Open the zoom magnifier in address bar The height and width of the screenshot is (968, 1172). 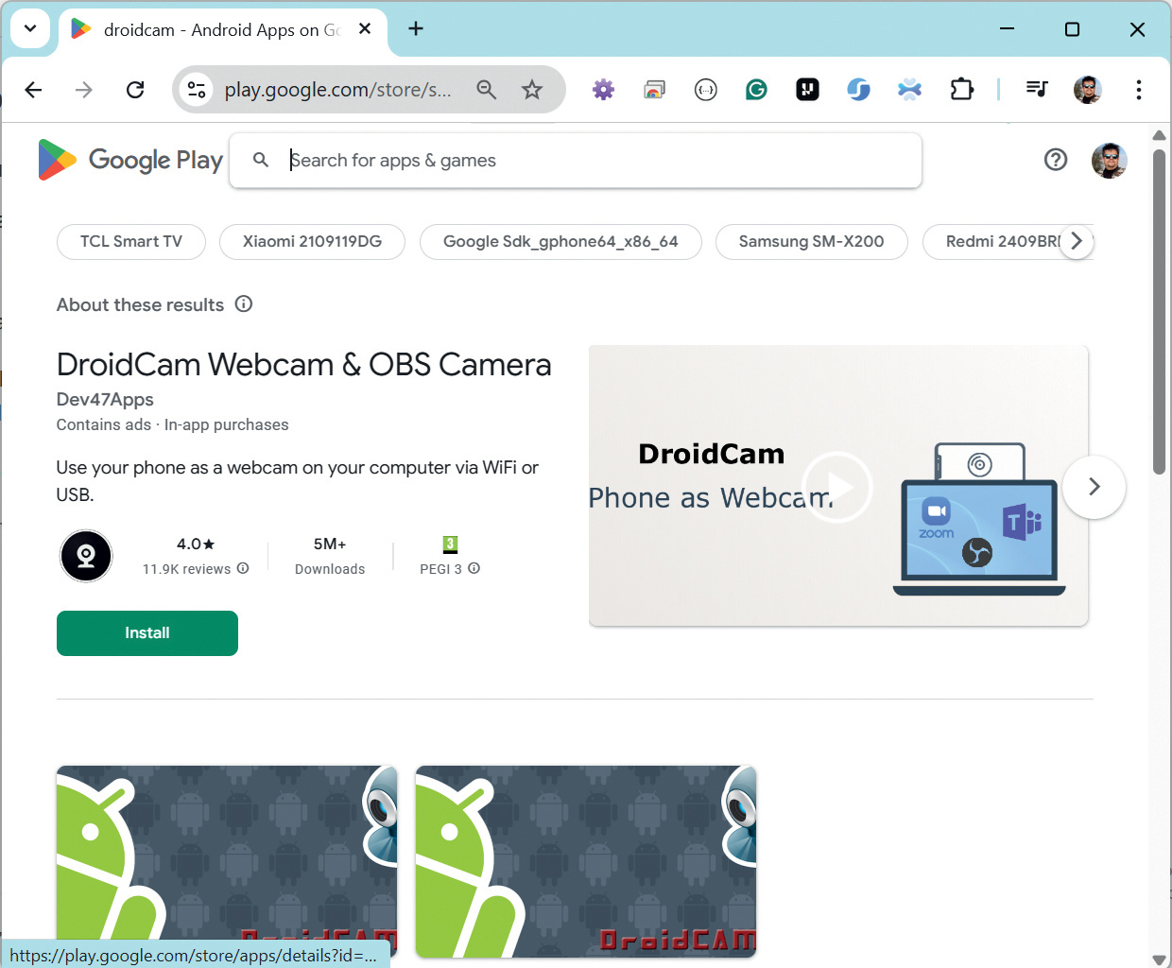pos(487,90)
